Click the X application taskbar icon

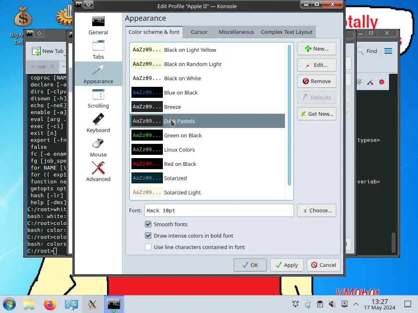92,304
